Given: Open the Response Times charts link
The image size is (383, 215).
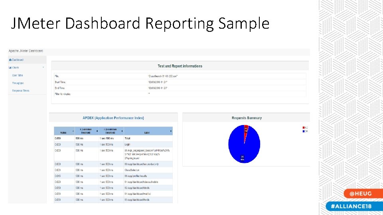Looking at the screenshot, I should click(x=21, y=91).
